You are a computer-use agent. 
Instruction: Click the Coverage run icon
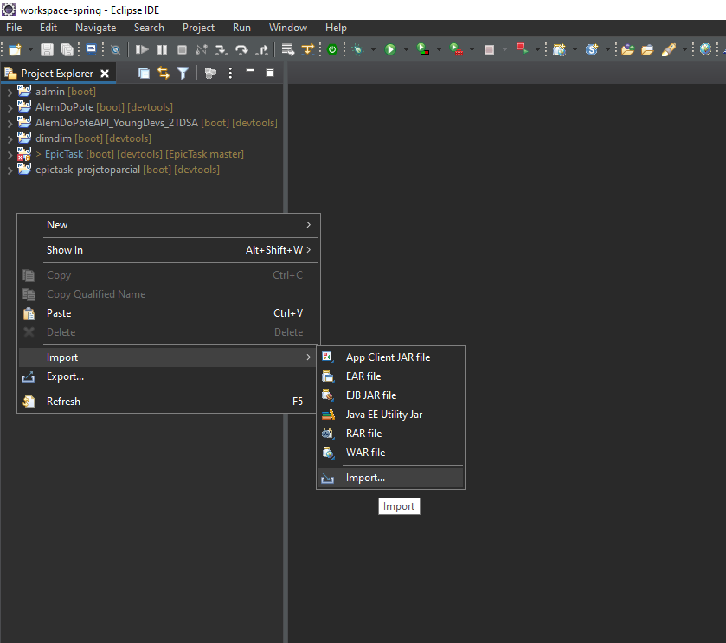coord(423,49)
